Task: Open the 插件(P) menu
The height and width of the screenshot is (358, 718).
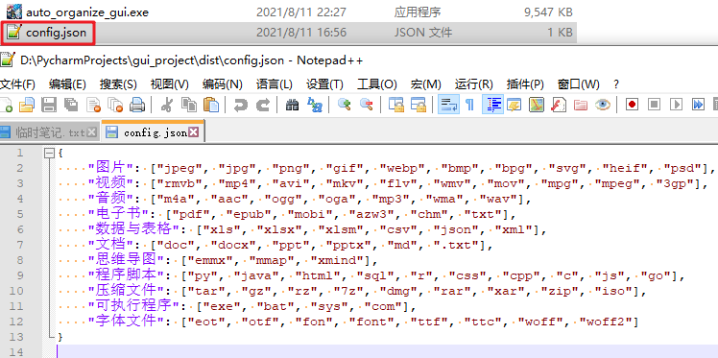Action: point(525,84)
